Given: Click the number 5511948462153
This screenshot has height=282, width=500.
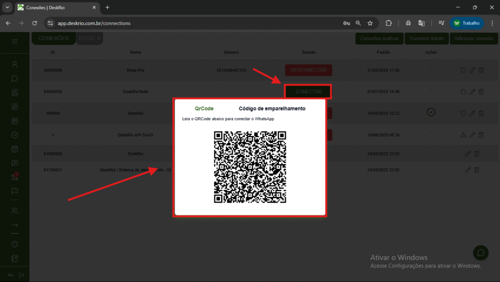Looking at the screenshot, I should point(231,70).
